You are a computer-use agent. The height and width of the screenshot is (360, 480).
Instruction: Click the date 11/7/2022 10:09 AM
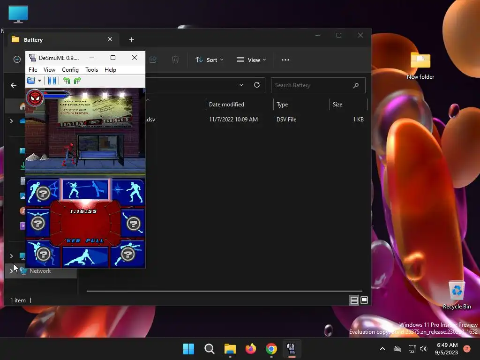pos(233,120)
